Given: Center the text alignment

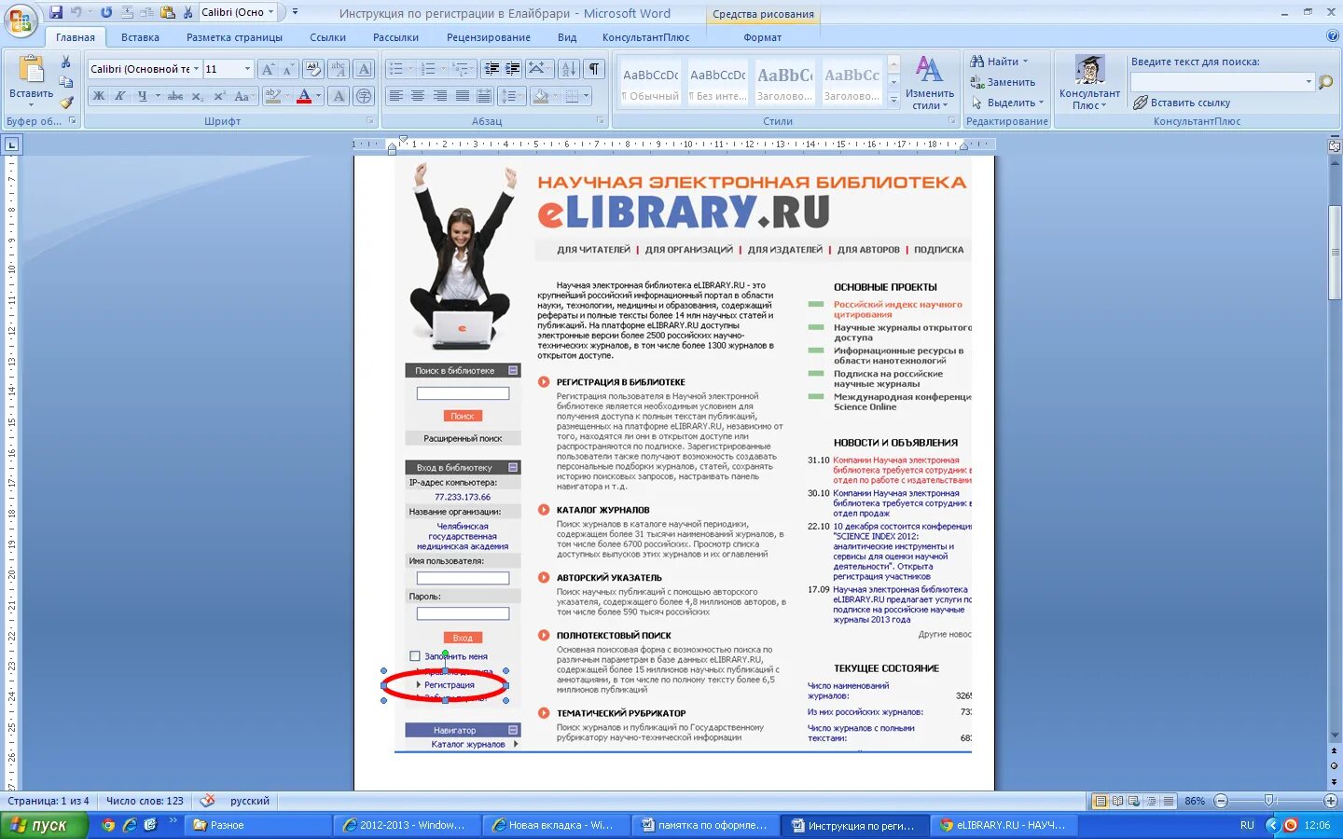Looking at the screenshot, I should pyautogui.click(x=417, y=96).
